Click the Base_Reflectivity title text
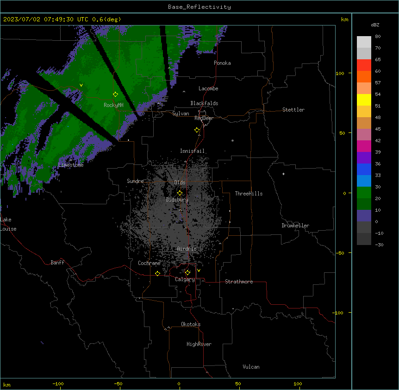The height and width of the screenshot is (390, 399). tap(199, 7)
